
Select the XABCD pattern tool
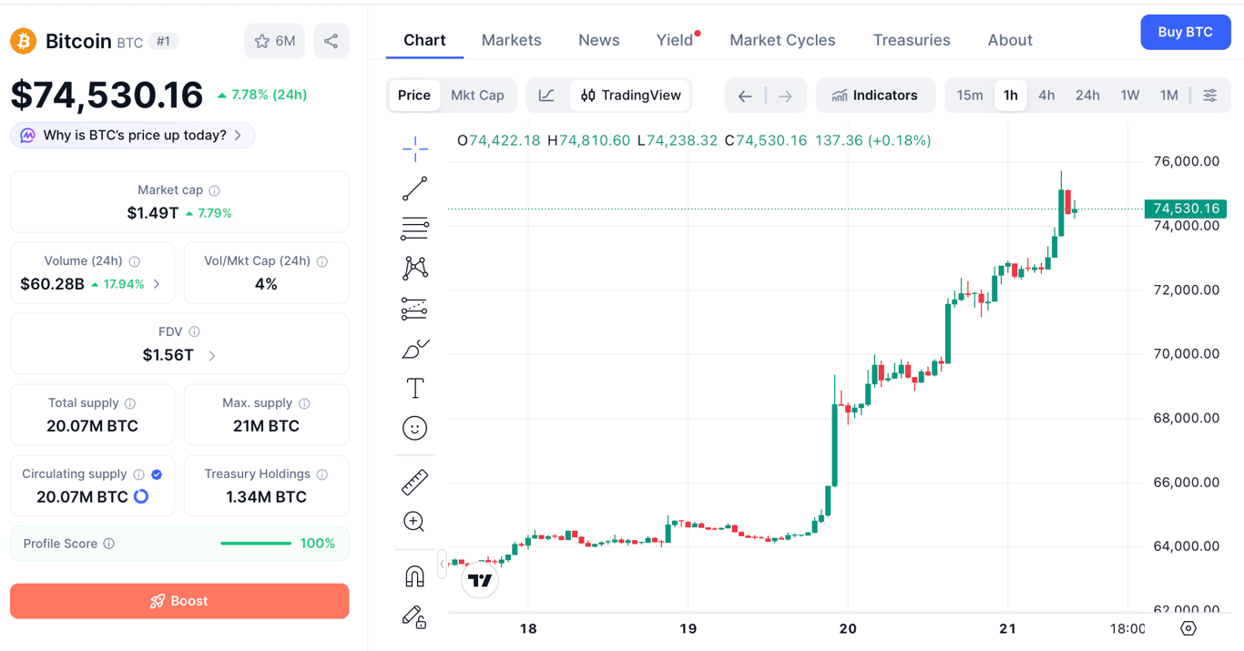click(x=415, y=268)
